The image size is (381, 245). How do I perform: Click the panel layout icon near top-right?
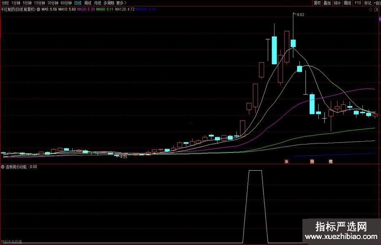pos(377,9)
